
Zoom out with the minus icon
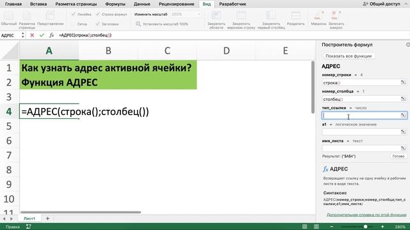pos(332,227)
